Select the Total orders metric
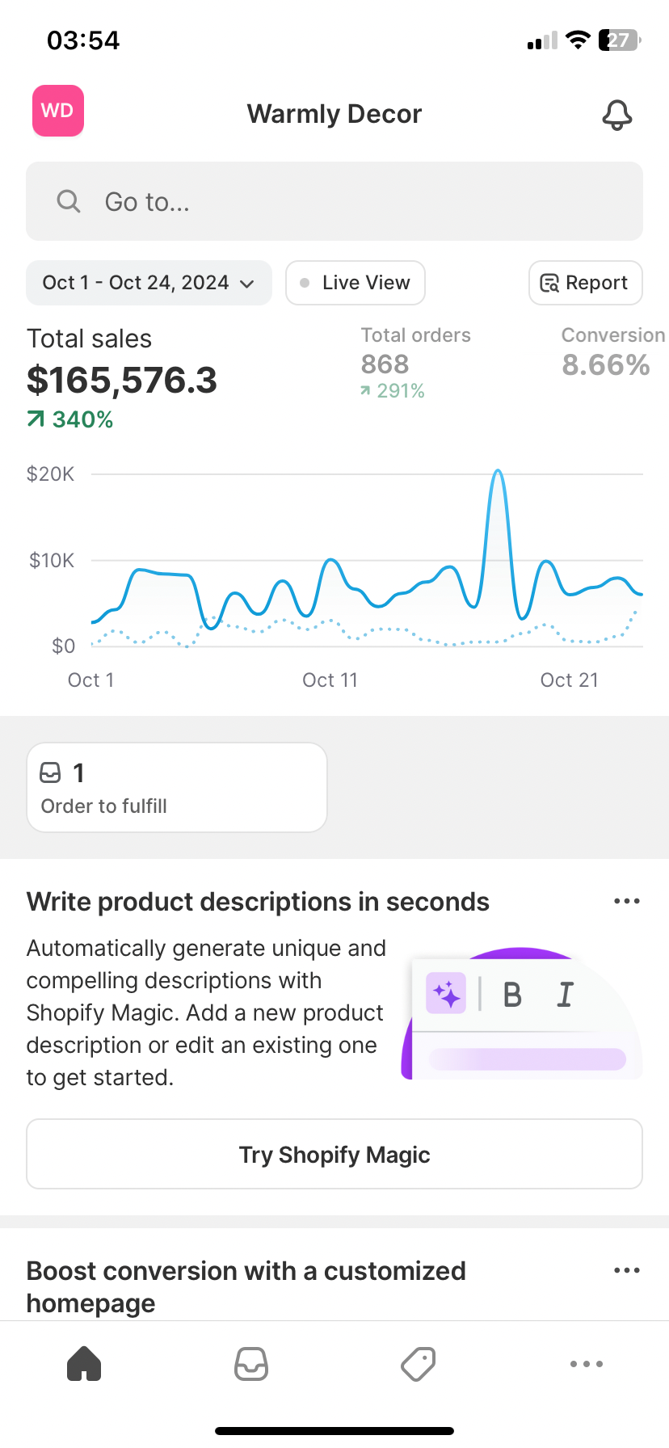Viewport: 669px width, 1448px height. click(x=415, y=363)
